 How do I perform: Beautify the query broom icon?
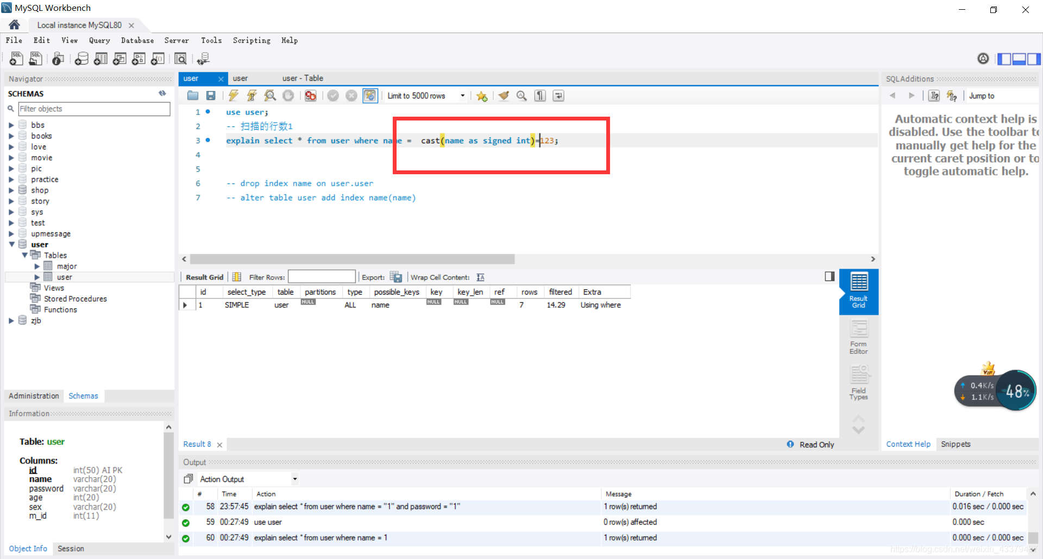504,96
